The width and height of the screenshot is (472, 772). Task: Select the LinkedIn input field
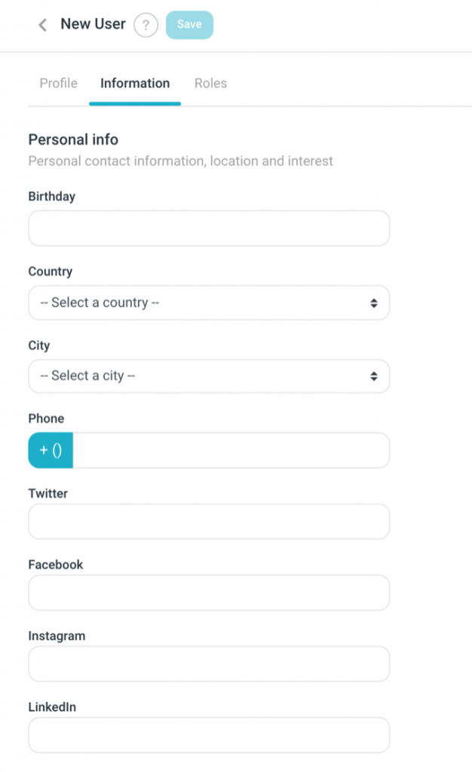coord(209,735)
